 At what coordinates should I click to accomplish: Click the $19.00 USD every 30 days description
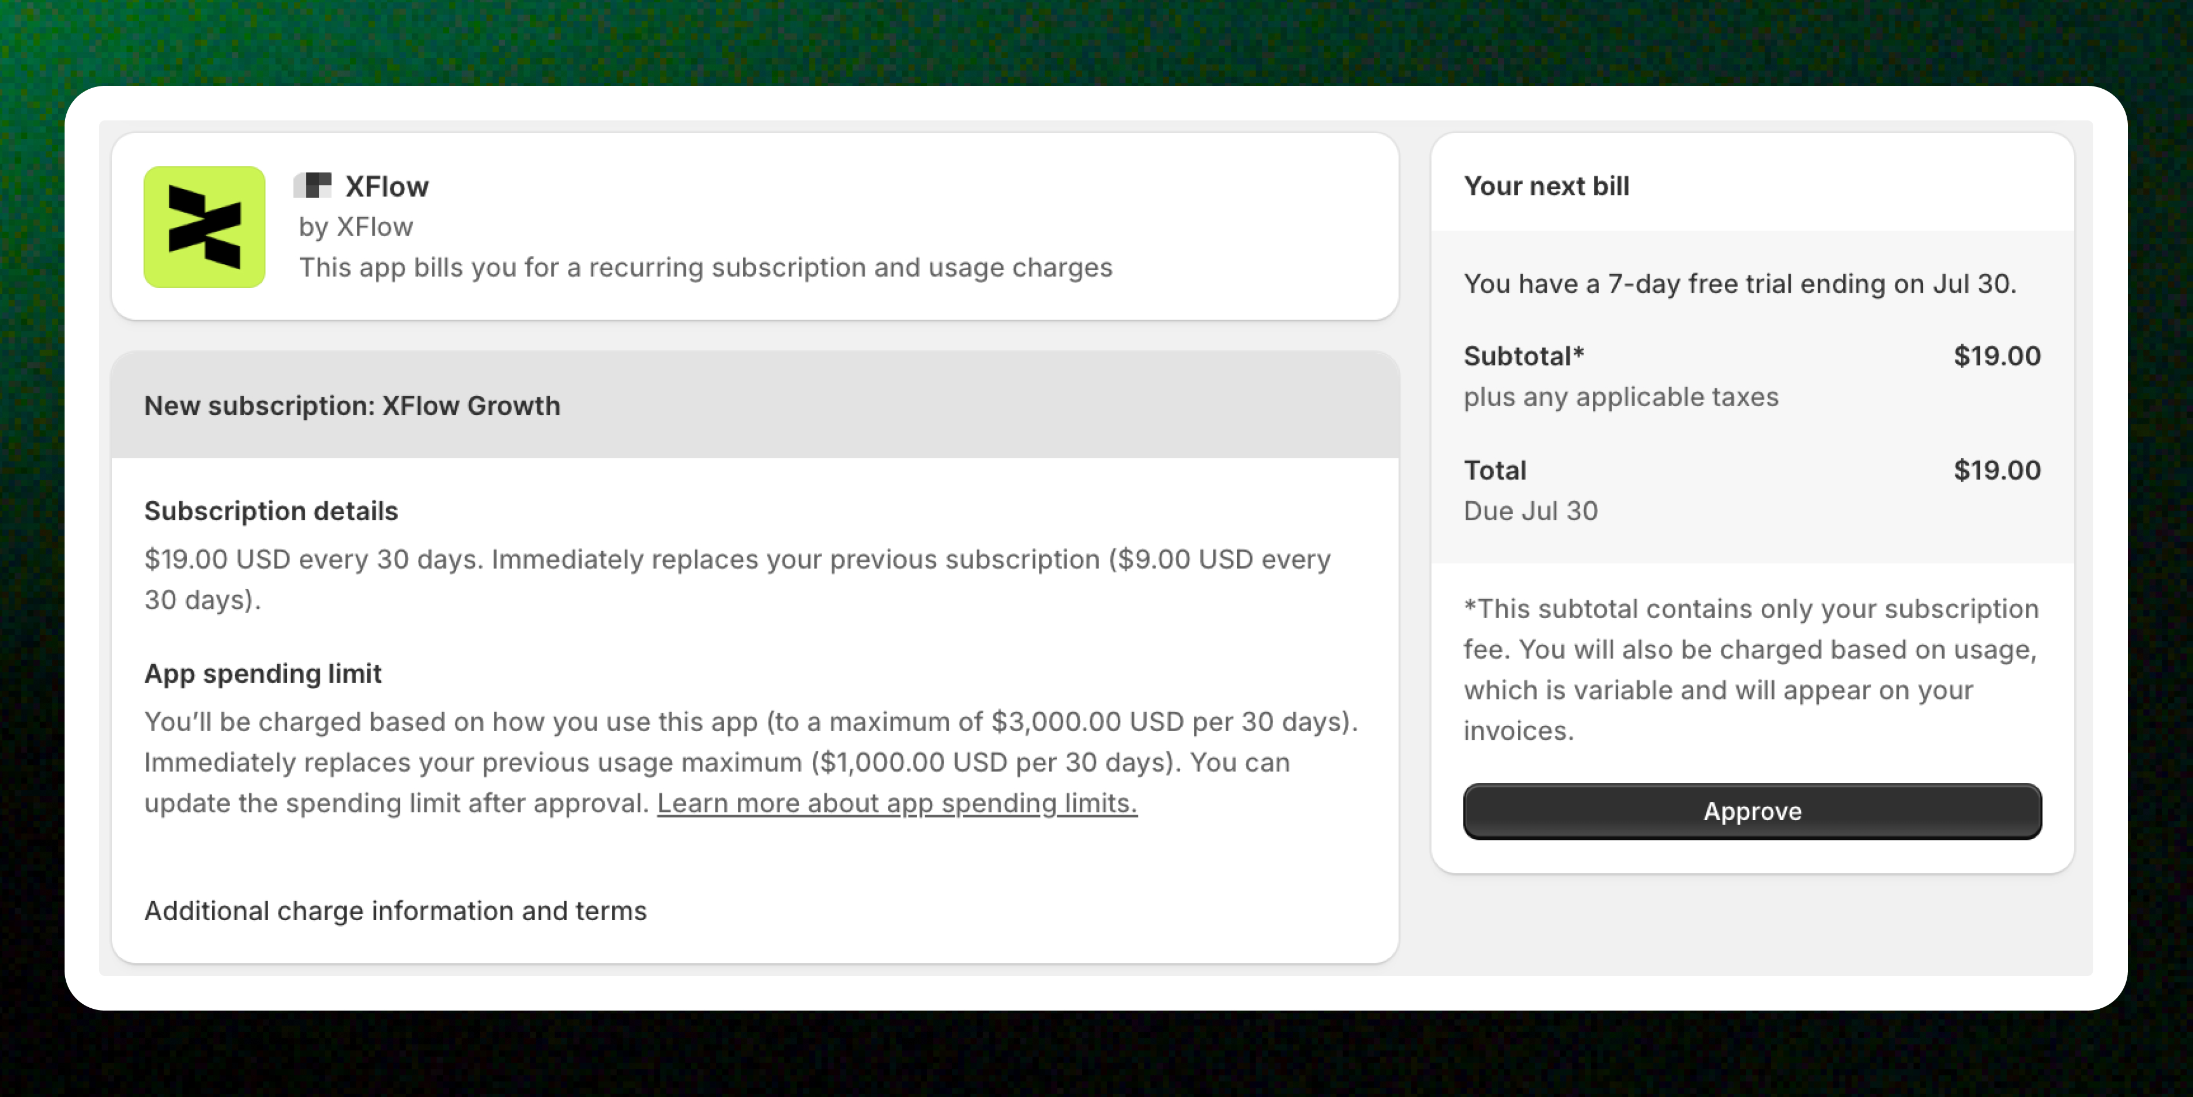[737, 580]
